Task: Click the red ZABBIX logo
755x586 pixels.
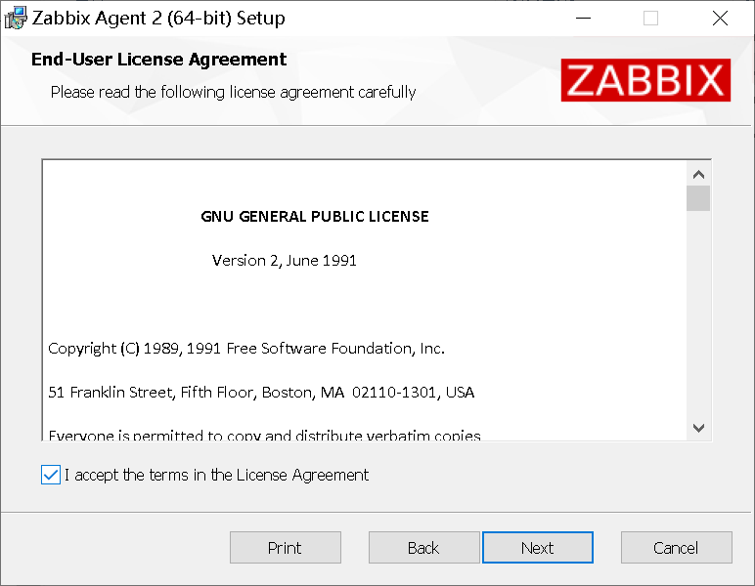Action: click(645, 80)
